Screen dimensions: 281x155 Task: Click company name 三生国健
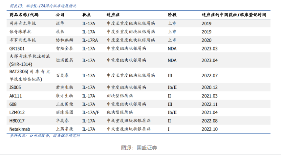click(64, 104)
